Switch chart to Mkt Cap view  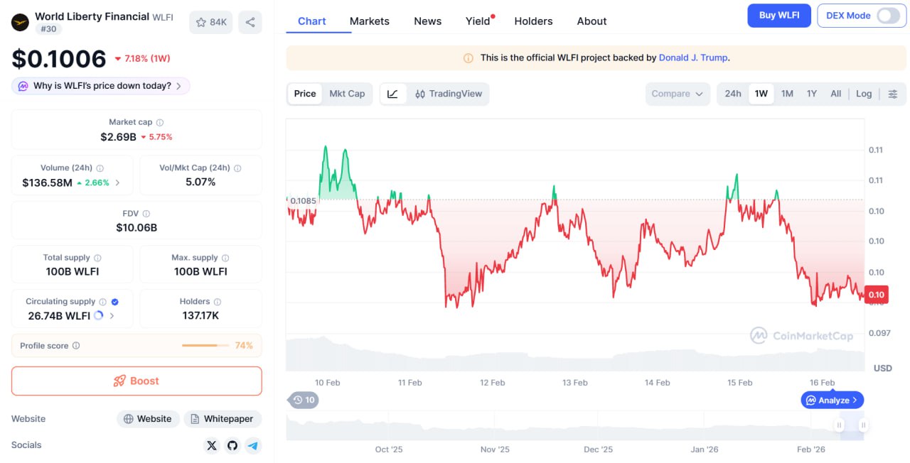point(347,94)
